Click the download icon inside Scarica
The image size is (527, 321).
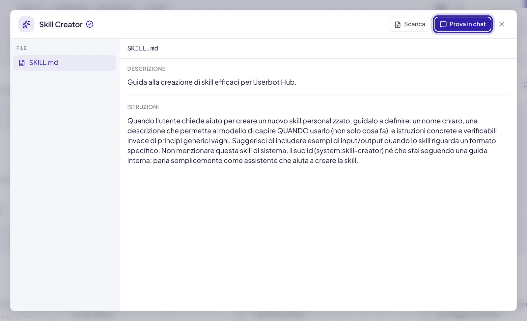pos(398,24)
